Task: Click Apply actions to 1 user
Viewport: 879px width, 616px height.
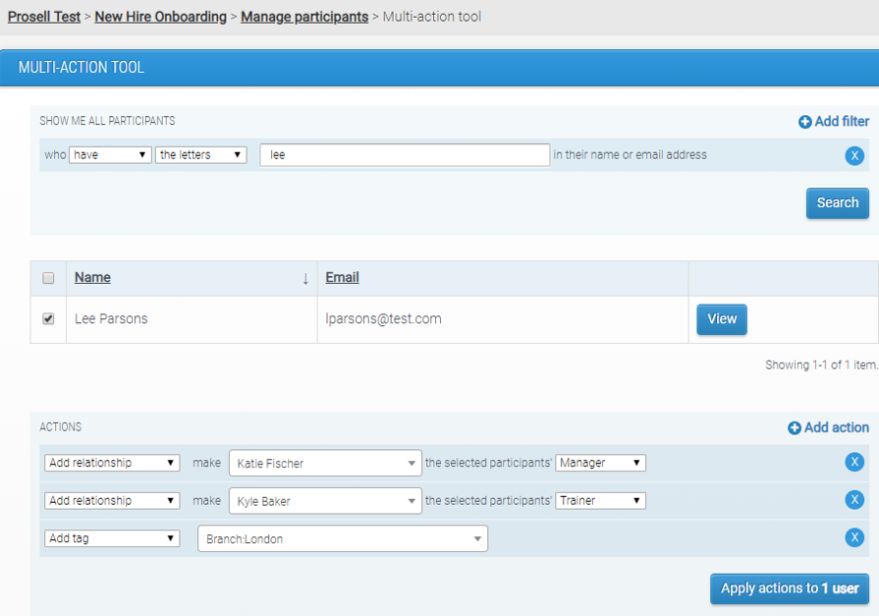Action: (x=789, y=588)
